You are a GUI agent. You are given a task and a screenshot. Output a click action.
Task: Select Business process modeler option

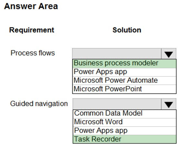pos(124,63)
